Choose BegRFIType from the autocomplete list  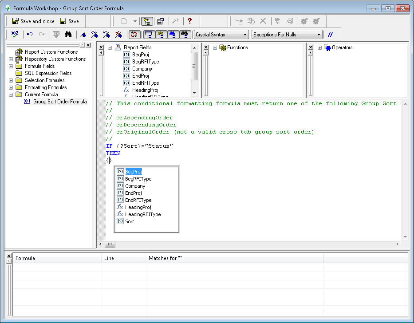point(138,179)
